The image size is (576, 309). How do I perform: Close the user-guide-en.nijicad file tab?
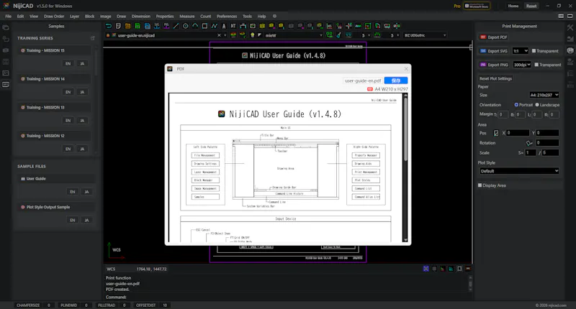(219, 35)
